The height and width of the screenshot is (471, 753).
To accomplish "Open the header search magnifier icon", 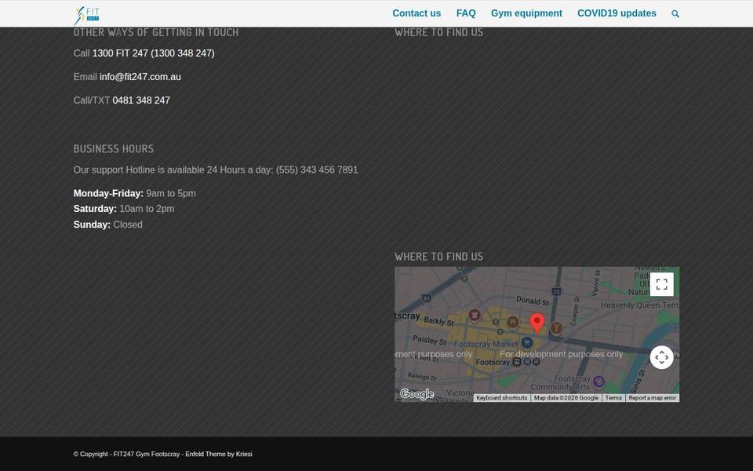I will [x=675, y=14].
